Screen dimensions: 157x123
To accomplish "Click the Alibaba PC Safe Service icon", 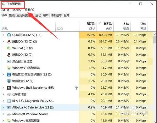I will pos(9,108).
